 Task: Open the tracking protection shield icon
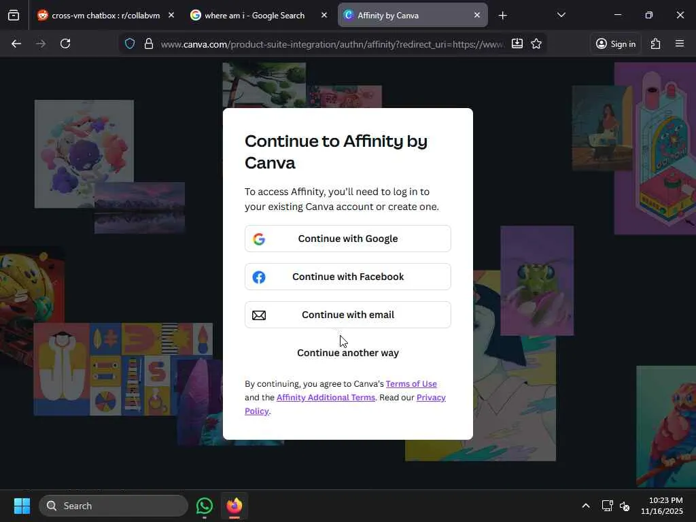130,43
